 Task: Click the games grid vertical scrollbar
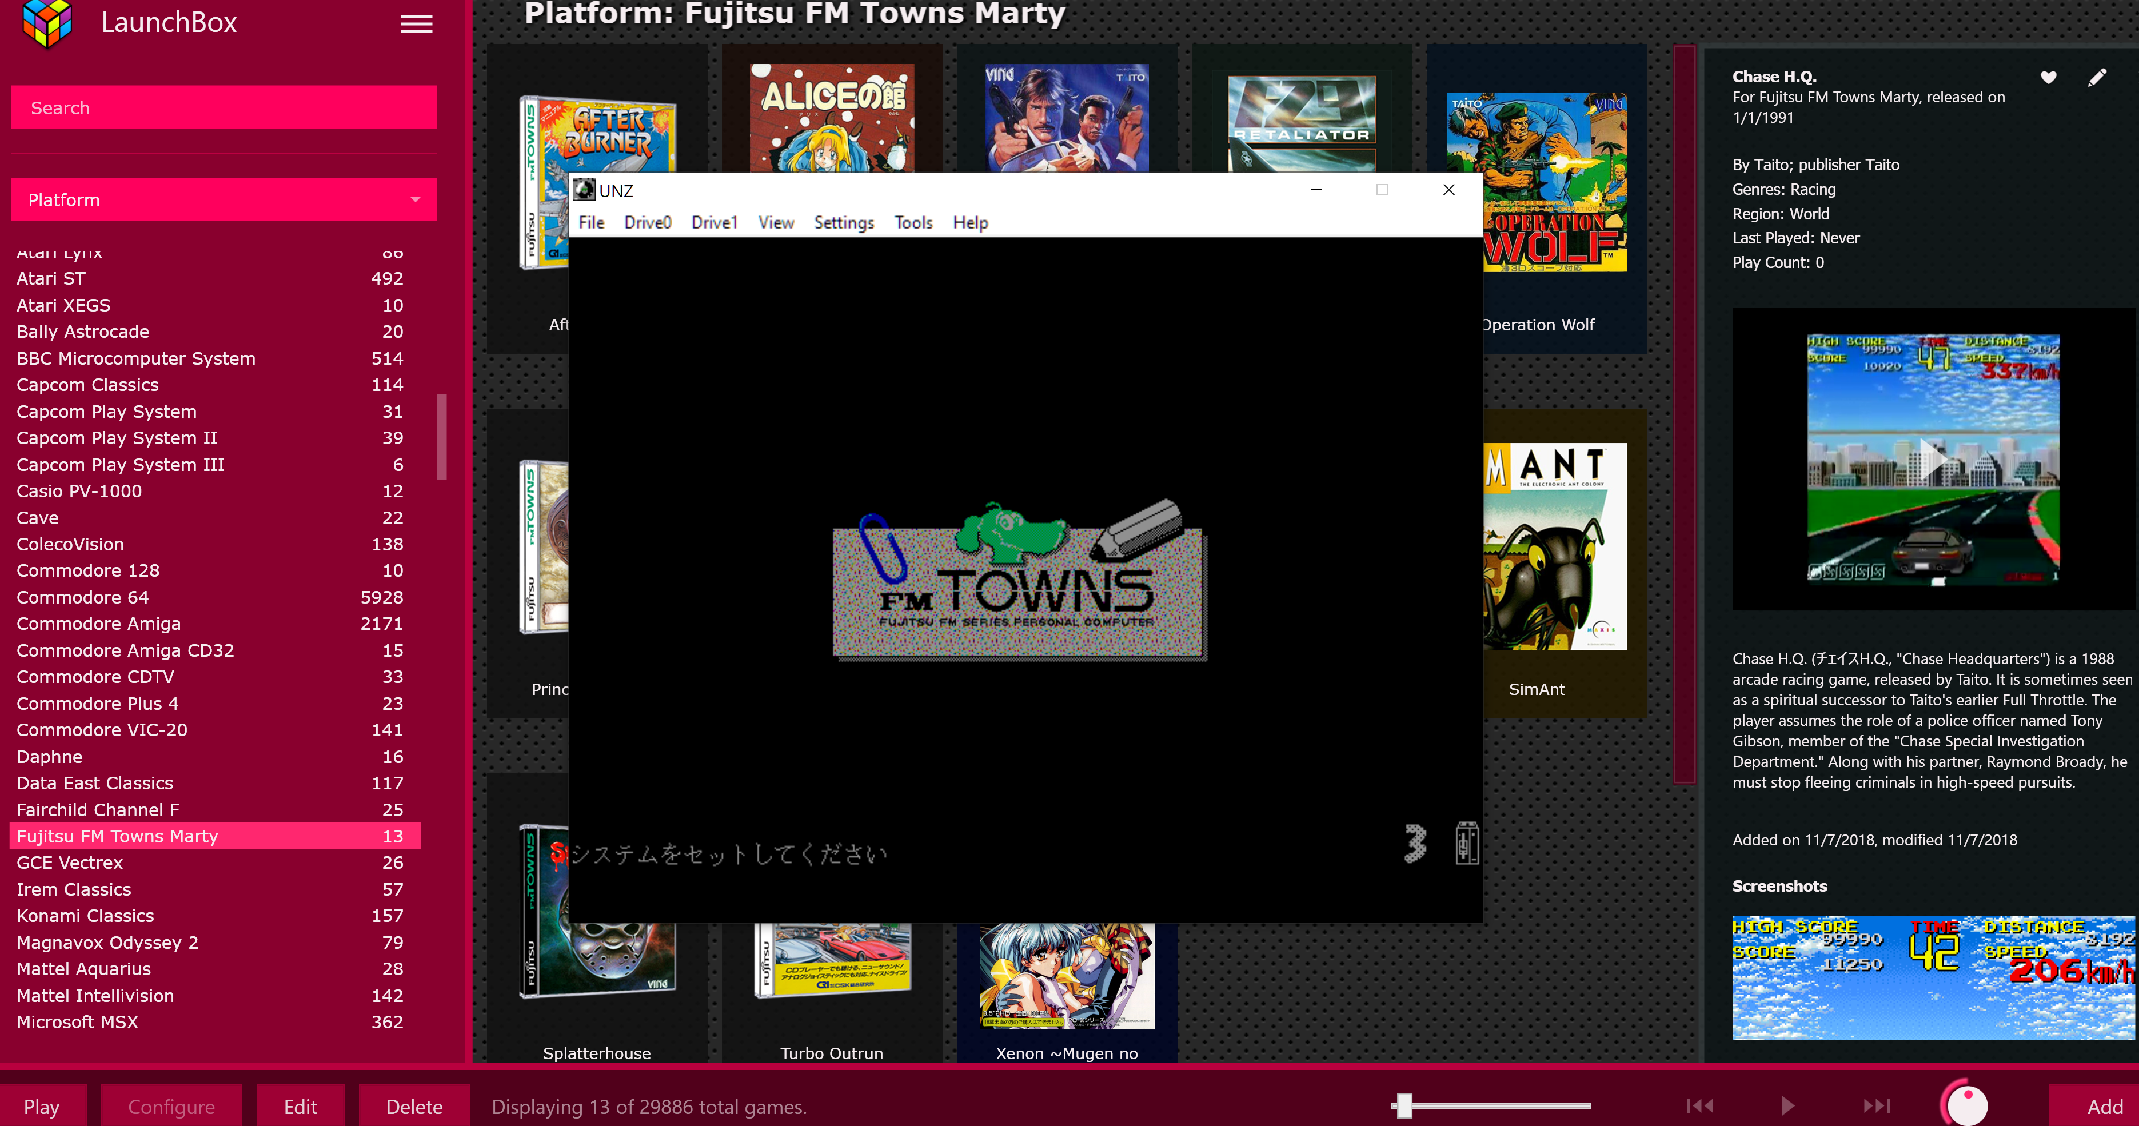[1684, 413]
